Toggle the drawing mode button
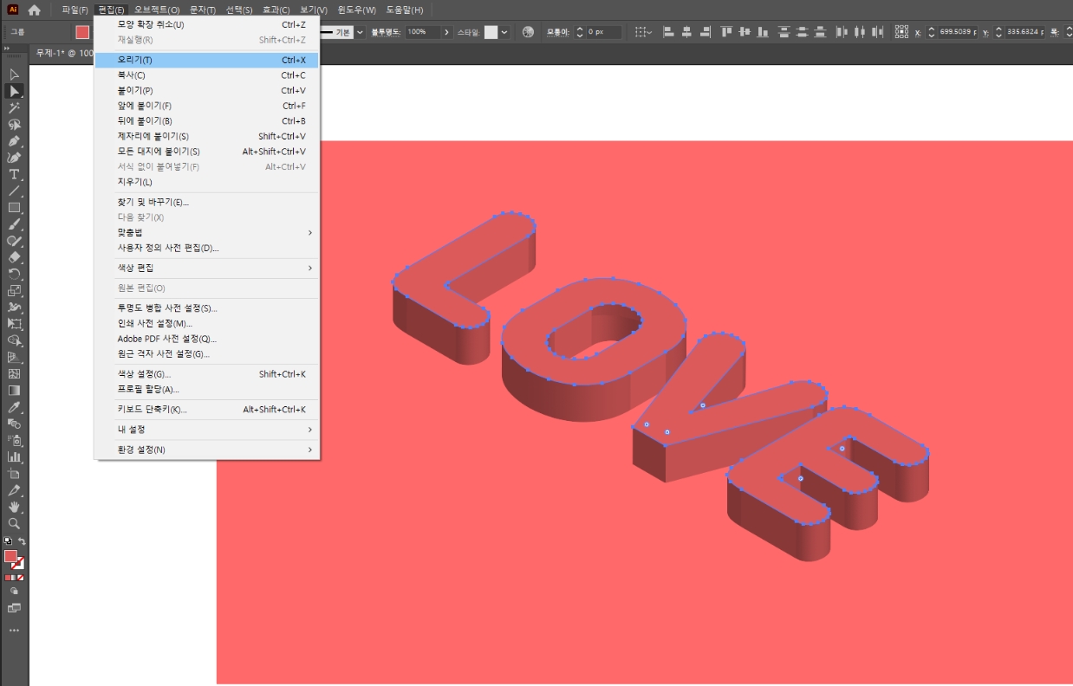Viewport: 1073px width, 686px height. pos(14,591)
